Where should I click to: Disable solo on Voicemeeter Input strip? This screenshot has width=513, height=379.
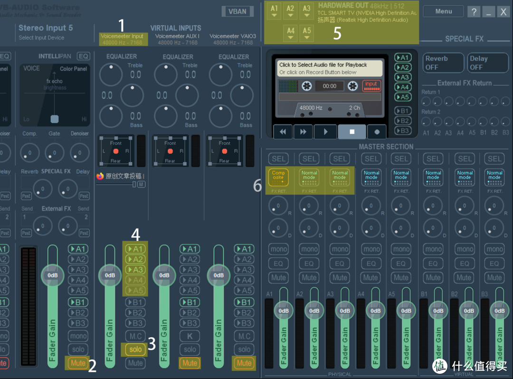point(135,349)
